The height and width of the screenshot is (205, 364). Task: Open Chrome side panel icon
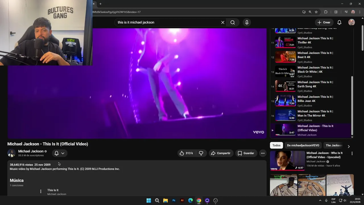[336, 12]
